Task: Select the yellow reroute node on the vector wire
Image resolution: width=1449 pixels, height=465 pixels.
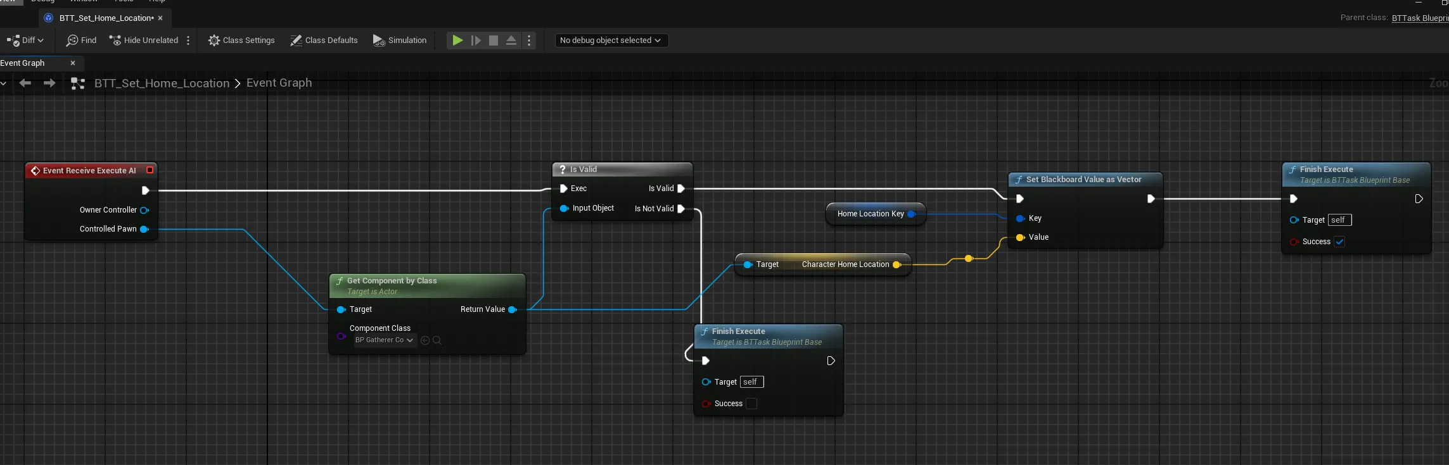Action: [969, 258]
